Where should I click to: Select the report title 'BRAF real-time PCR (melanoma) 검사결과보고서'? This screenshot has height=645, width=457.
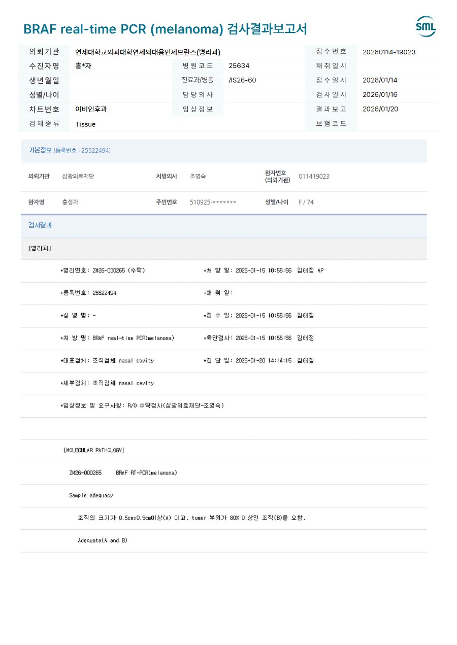[x=165, y=29]
